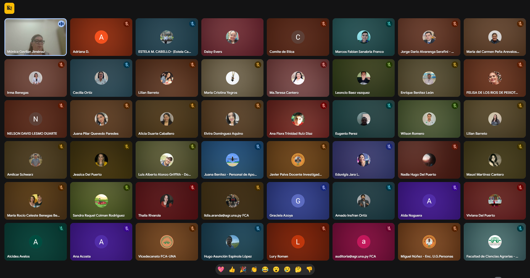530x278 pixels.
Task: Send the surprised face reaction
Action: [276, 269]
